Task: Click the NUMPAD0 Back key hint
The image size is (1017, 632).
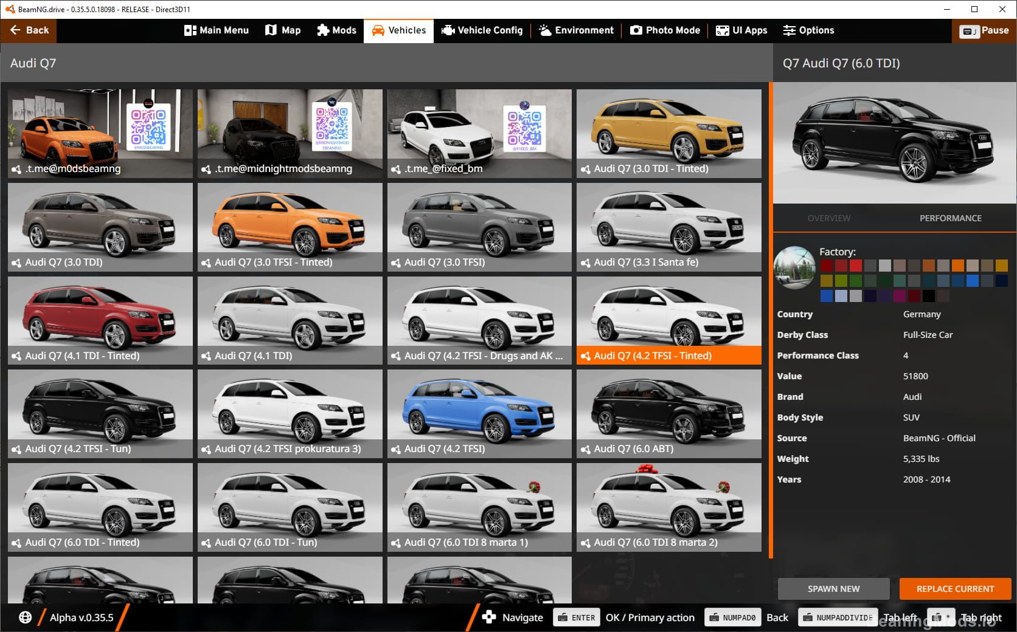Action: pyautogui.click(x=732, y=617)
